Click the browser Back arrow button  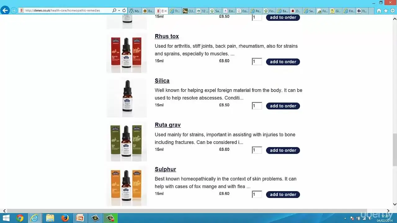click(5, 11)
